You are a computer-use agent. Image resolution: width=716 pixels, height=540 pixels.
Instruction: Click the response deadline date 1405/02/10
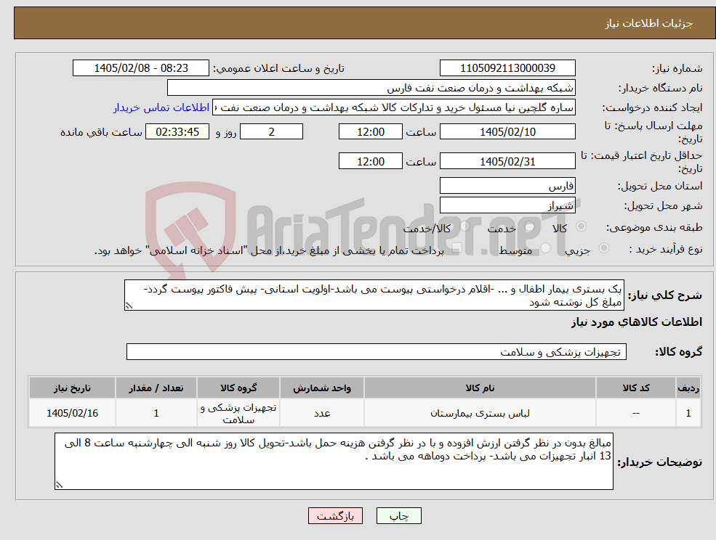coord(507,132)
